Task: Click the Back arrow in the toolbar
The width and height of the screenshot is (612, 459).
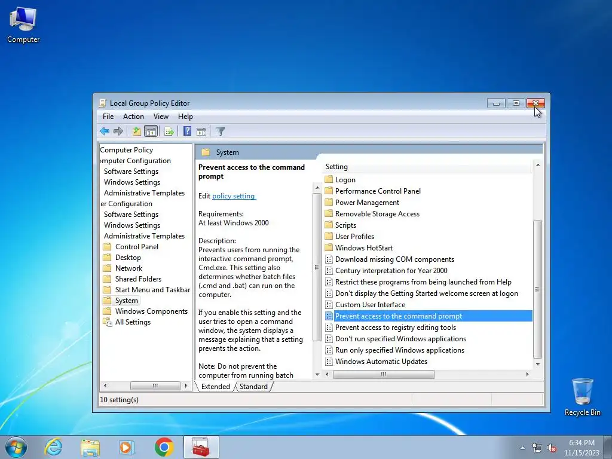Action: click(104, 131)
